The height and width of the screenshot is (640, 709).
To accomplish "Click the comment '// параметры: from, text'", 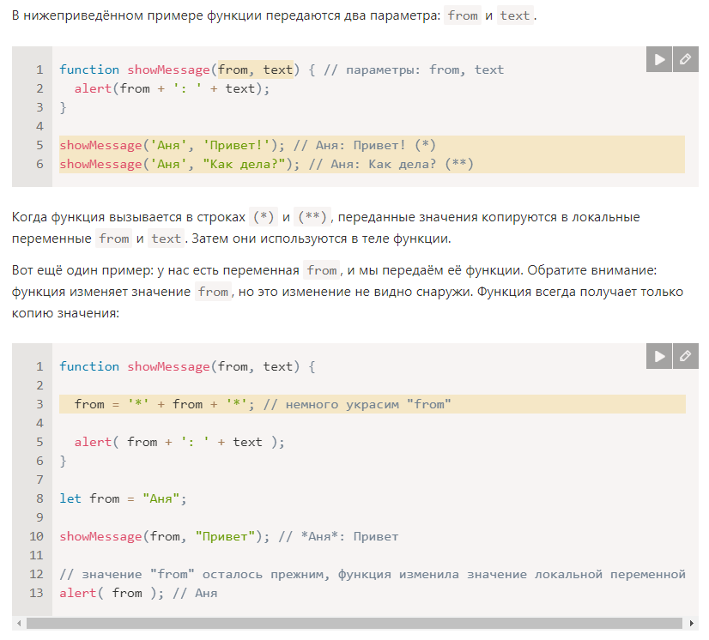I will (x=414, y=69).
